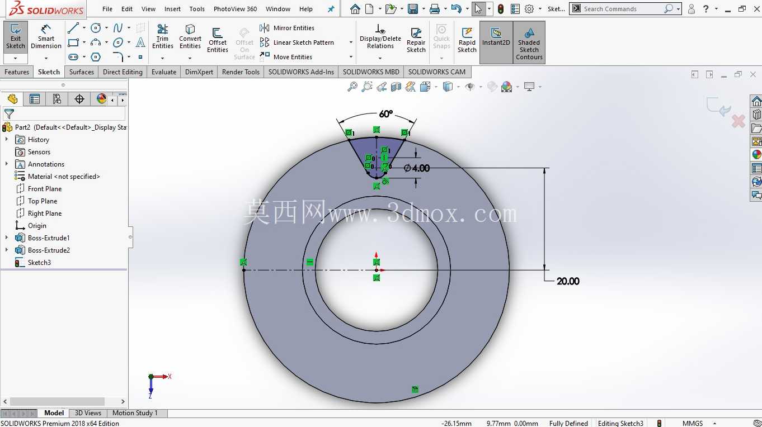
Task: Open the Motion Study 1 tab
Action: click(x=135, y=413)
